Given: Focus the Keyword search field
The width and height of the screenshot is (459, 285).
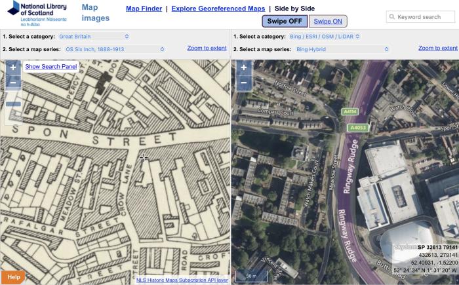Looking at the screenshot, I should [423, 17].
